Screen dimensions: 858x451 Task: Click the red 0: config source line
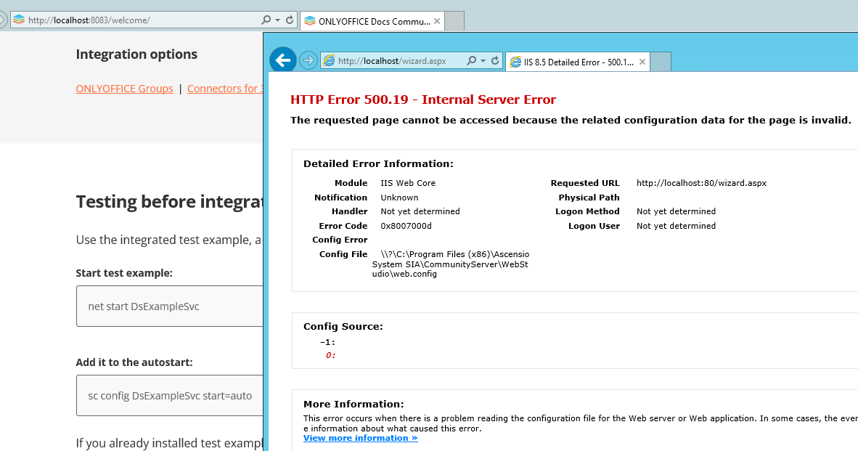(330, 355)
